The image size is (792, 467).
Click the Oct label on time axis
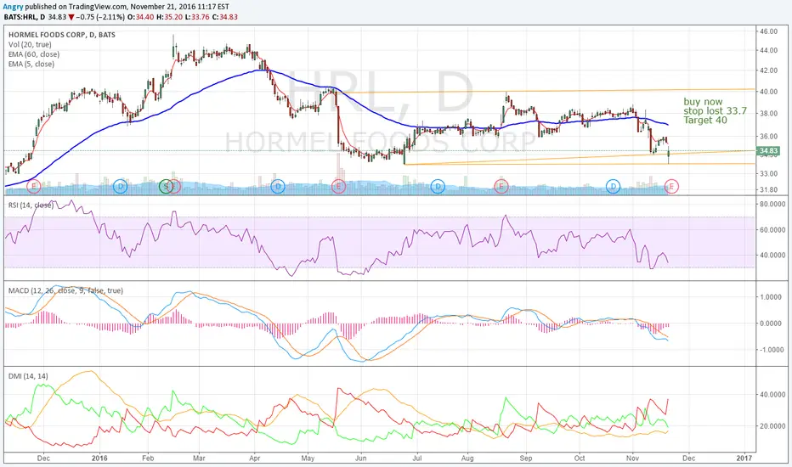[x=580, y=459]
